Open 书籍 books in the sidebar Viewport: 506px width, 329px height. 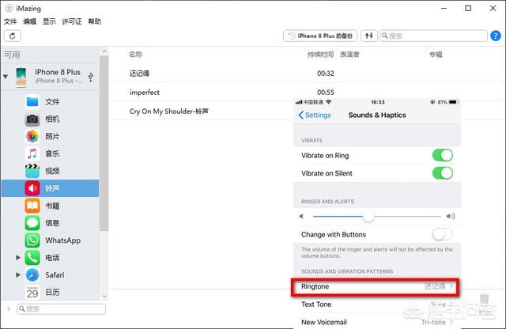[52, 206]
